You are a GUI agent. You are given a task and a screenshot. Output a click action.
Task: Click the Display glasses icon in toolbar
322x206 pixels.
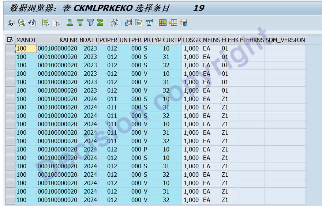coord(11,23)
